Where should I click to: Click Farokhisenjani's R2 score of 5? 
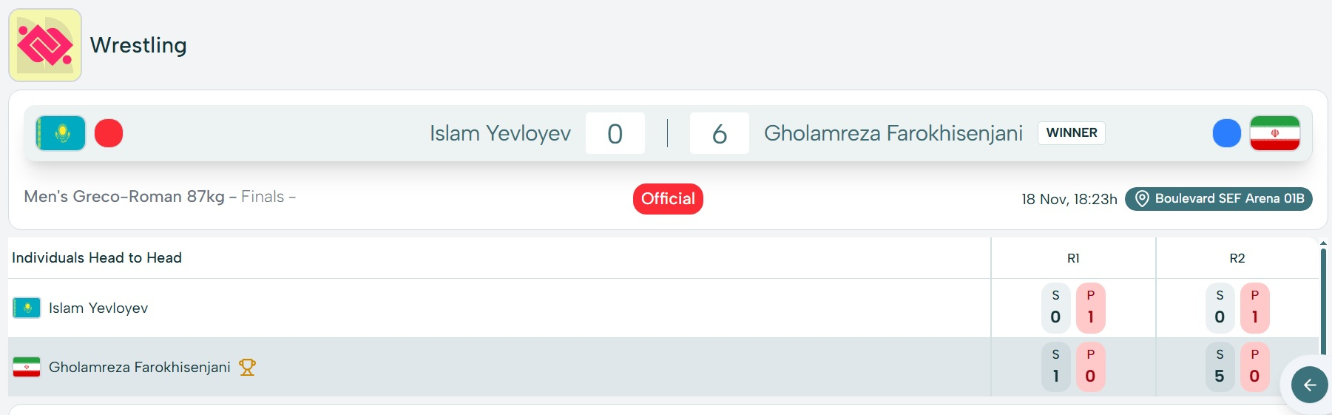point(1220,376)
